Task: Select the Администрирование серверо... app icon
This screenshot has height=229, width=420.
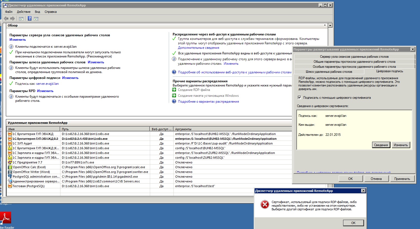Action: 10,181
